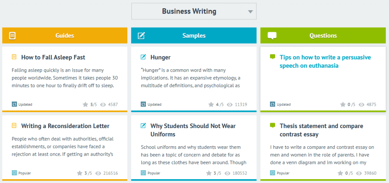This screenshot has width=389, height=183.
Task: Click the Popular heart icon on the Reconsideration Letter card
Action: coord(14,173)
